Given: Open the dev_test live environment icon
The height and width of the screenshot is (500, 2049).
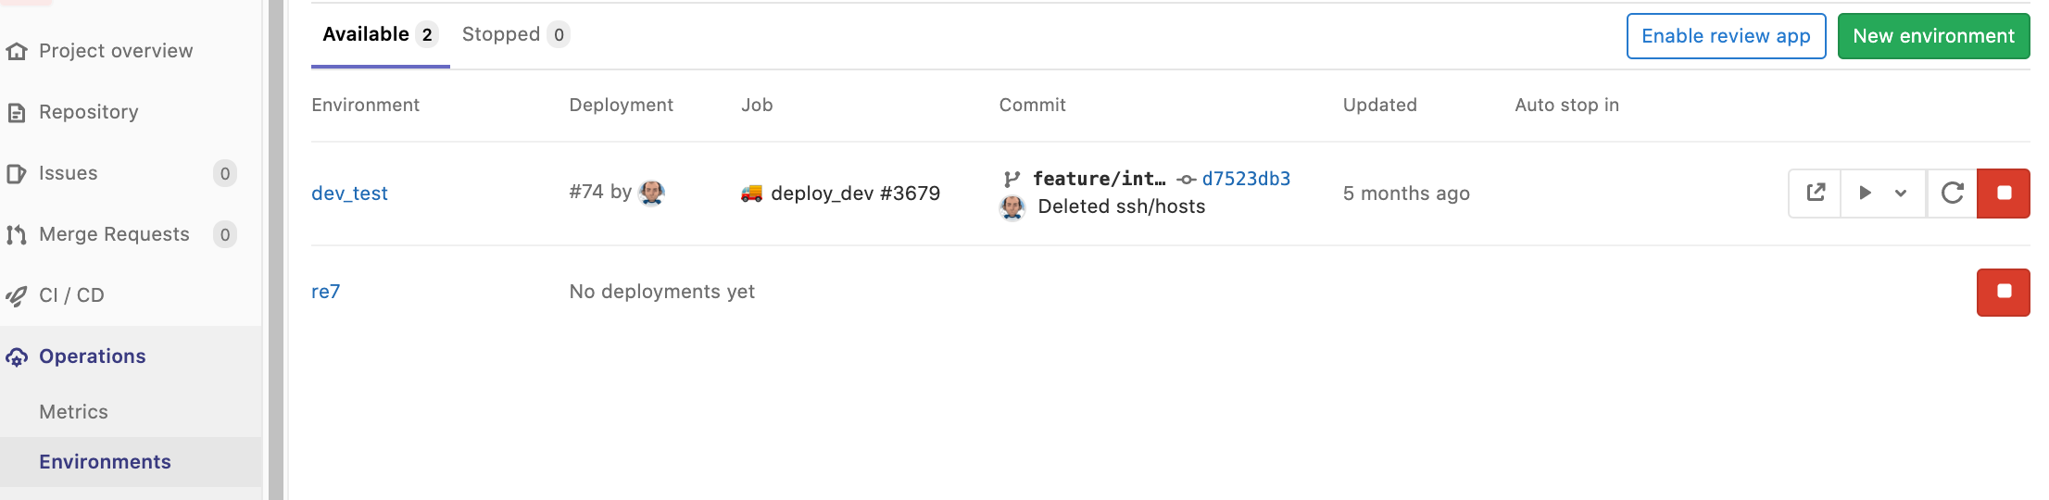Looking at the screenshot, I should pyautogui.click(x=1815, y=193).
